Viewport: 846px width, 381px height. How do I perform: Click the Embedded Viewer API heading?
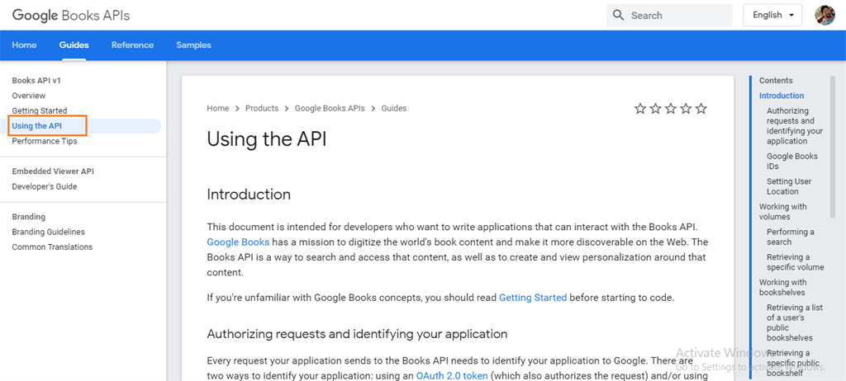tap(53, 172)
